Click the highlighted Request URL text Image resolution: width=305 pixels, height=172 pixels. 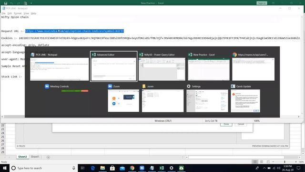pyautogui.click(x=74, y=31)
